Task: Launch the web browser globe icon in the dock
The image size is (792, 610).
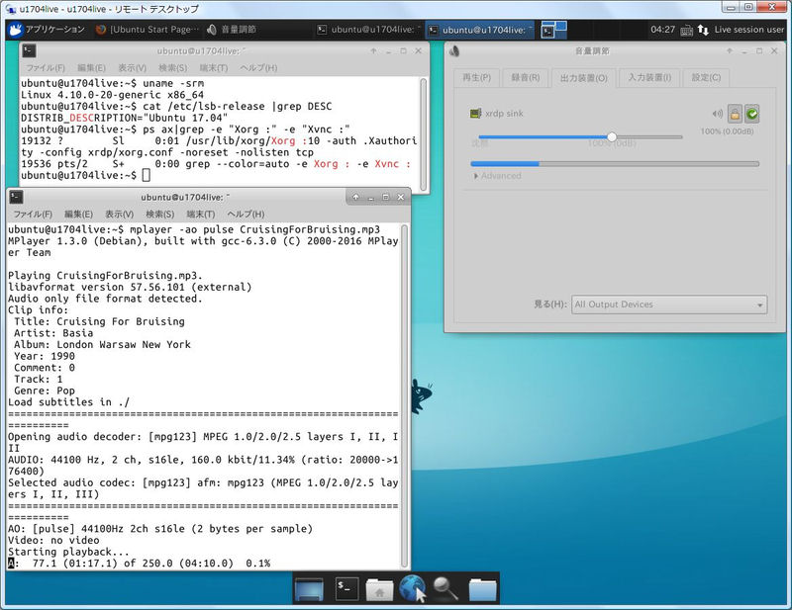Action: tap(412, 588)
